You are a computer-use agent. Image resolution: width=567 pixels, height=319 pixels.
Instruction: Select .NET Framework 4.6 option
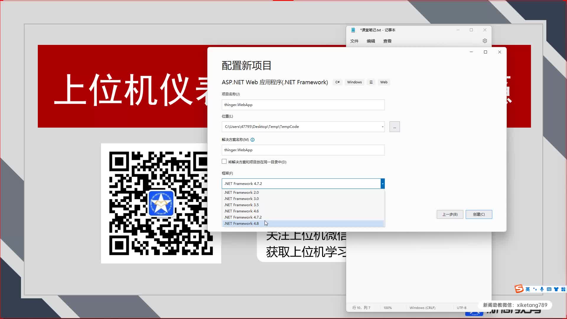(x=242, y=211)
